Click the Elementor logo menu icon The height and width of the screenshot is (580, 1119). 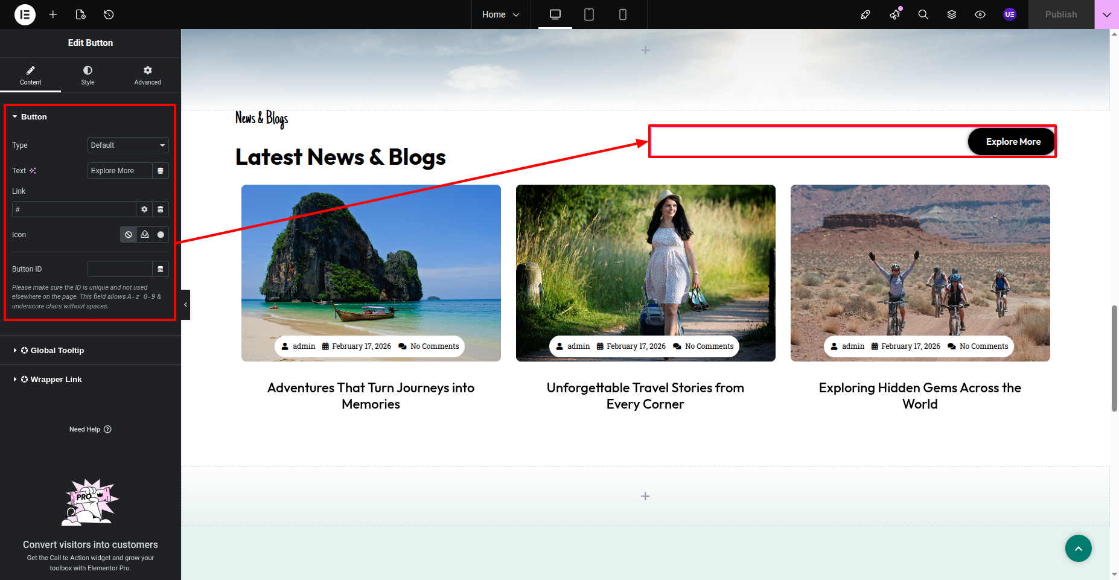tap(25, 14)
